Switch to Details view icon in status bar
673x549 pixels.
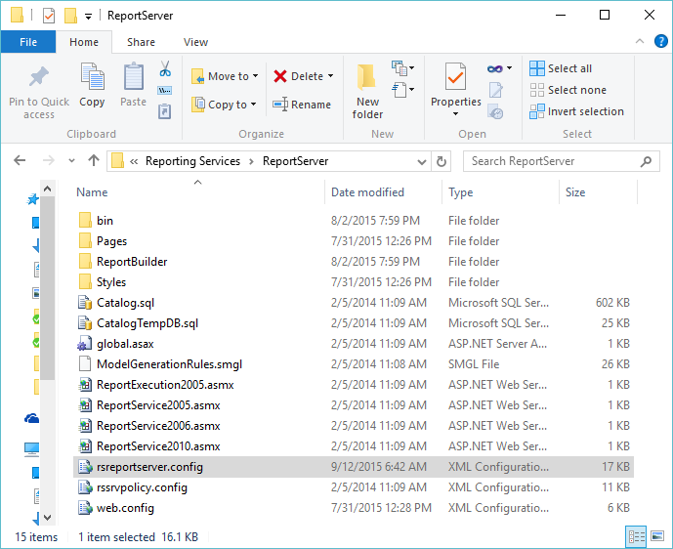pyautogui.click(x=637, y=536)
